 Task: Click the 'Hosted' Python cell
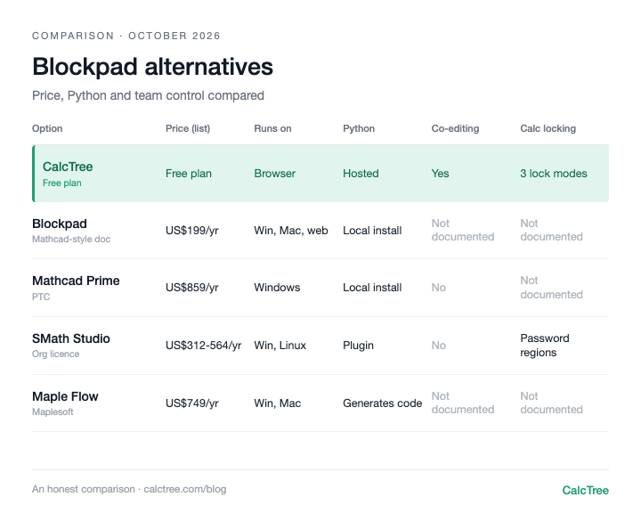(x=361, y=174)
